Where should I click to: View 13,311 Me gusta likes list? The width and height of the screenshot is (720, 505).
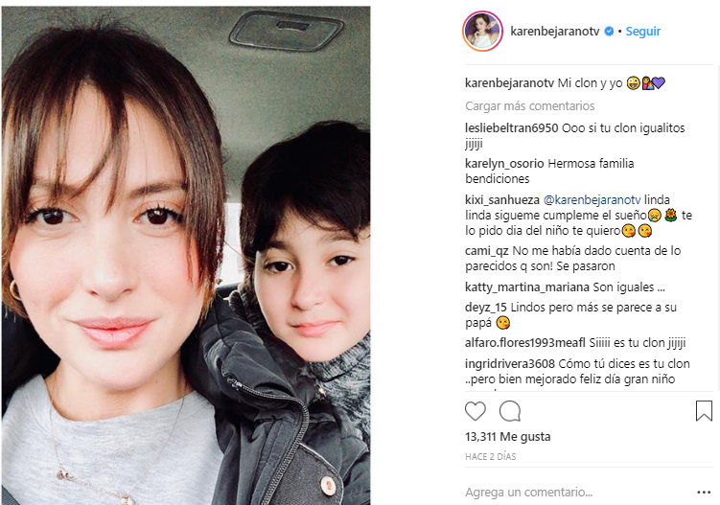[508, 437]
